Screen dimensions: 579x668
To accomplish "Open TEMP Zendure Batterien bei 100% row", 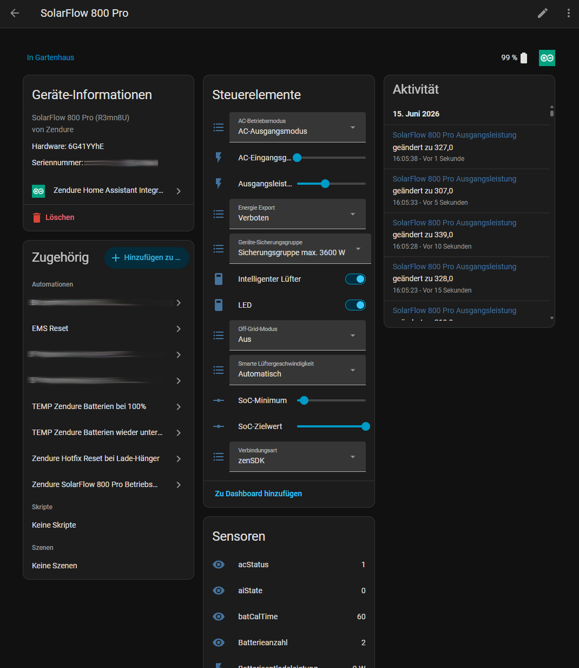I will pyautogui.click(x=108, y=406).
